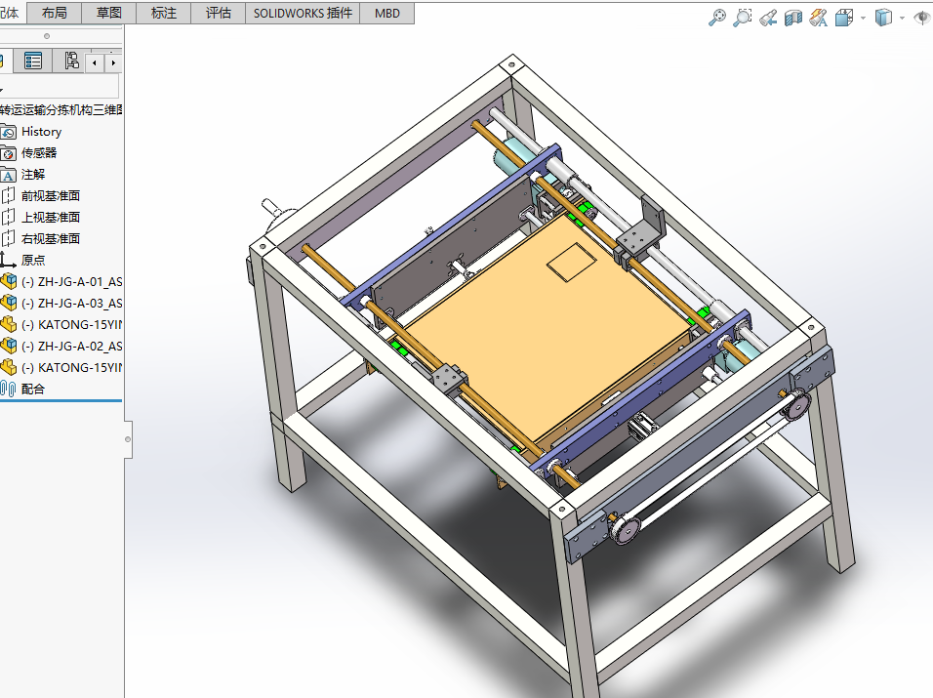933x698 pixels.
Task: Open the Dynamic Annotation Views tool
Action: (819, 18)
